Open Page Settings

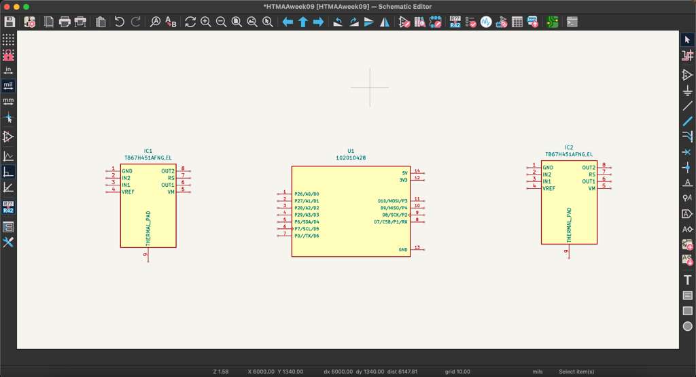(49, 22)
